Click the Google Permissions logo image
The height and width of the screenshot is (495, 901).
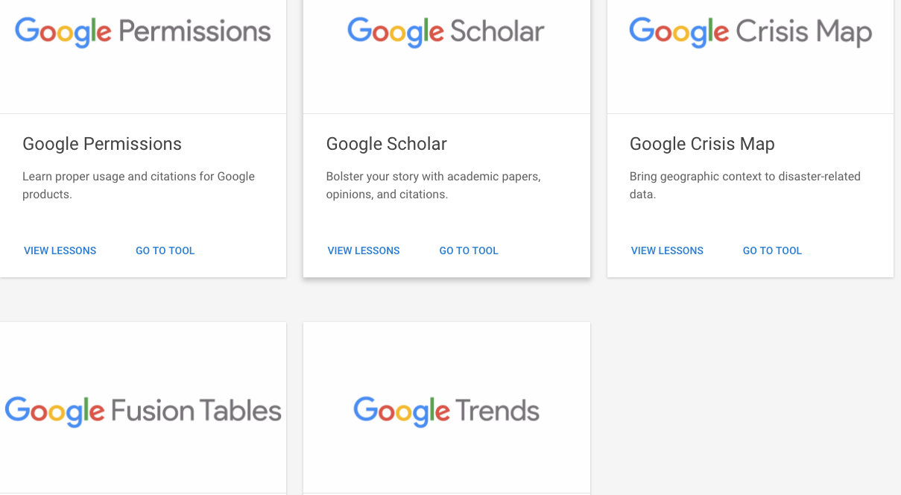pyautogui.click(x=143, y=32)
